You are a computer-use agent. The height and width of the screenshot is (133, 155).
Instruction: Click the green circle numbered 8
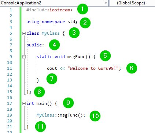tap(39, 92)
